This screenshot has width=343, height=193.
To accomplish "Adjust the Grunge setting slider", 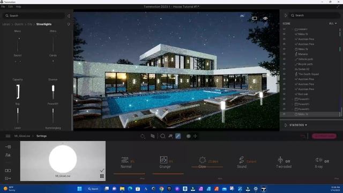I will click(x=168, y=174).
